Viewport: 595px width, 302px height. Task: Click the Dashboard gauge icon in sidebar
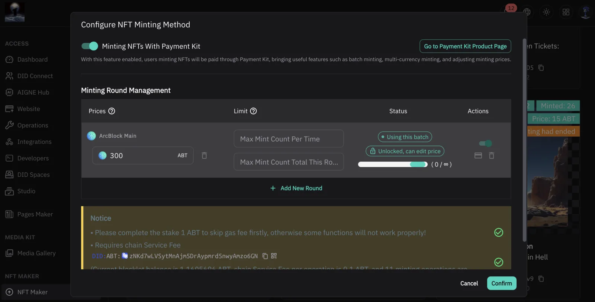[10, 59]
